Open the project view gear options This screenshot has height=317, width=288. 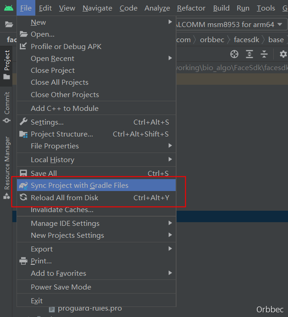pyautogui.click(x=283, y=54)
